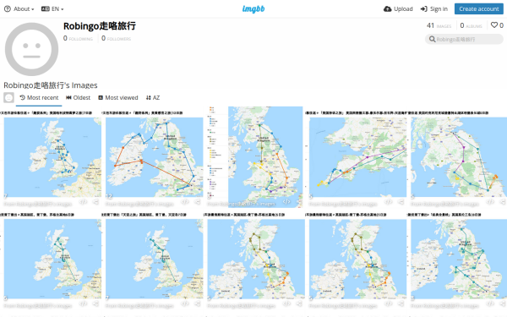
Task: Click embed code icon under teal map 8
Action: [x=490, y=303]
